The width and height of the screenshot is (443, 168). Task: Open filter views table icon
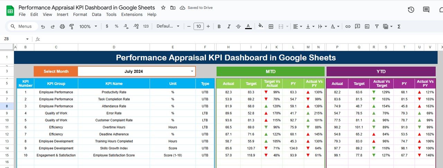coord(388,26)
